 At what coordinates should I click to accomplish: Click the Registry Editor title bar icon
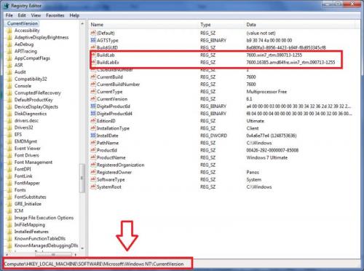pos(7,6)
